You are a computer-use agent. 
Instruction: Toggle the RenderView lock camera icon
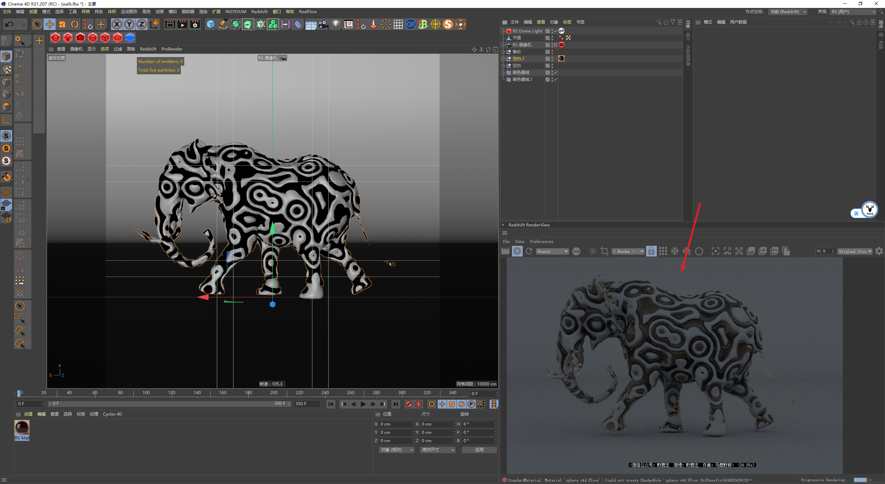pos(651,251)
